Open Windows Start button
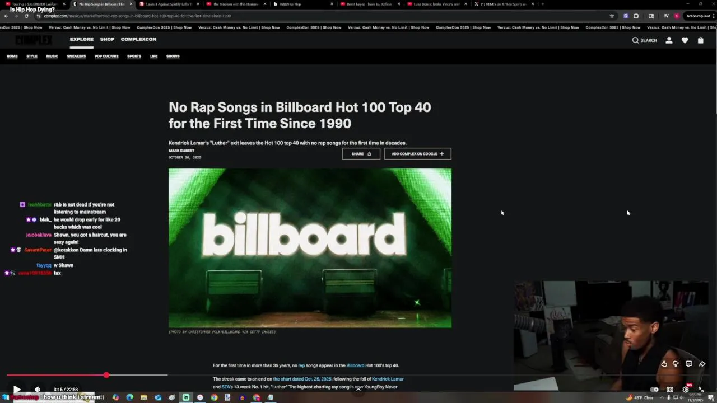 [x=5, y=397]
